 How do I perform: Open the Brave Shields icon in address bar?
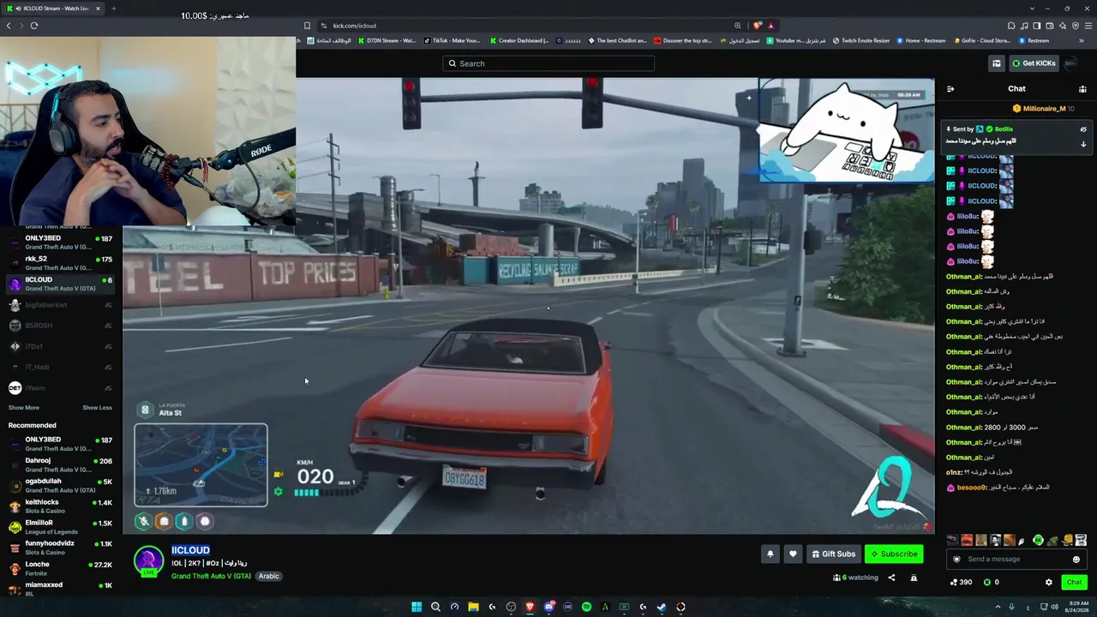pyautogui.click(x=758, y=26)
